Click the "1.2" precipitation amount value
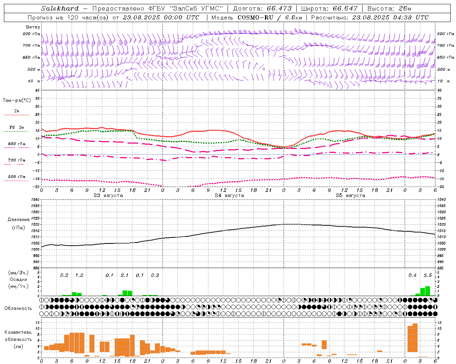Viewport: 456px width, 364px height. pos(79,275)
